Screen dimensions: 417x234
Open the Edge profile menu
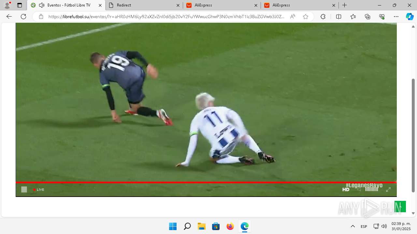tap(7, 5)
